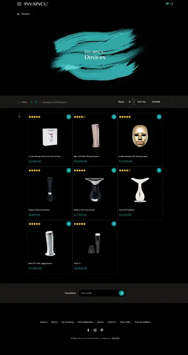
Task: Open Support footer link
Action: (x=100, y=322)
